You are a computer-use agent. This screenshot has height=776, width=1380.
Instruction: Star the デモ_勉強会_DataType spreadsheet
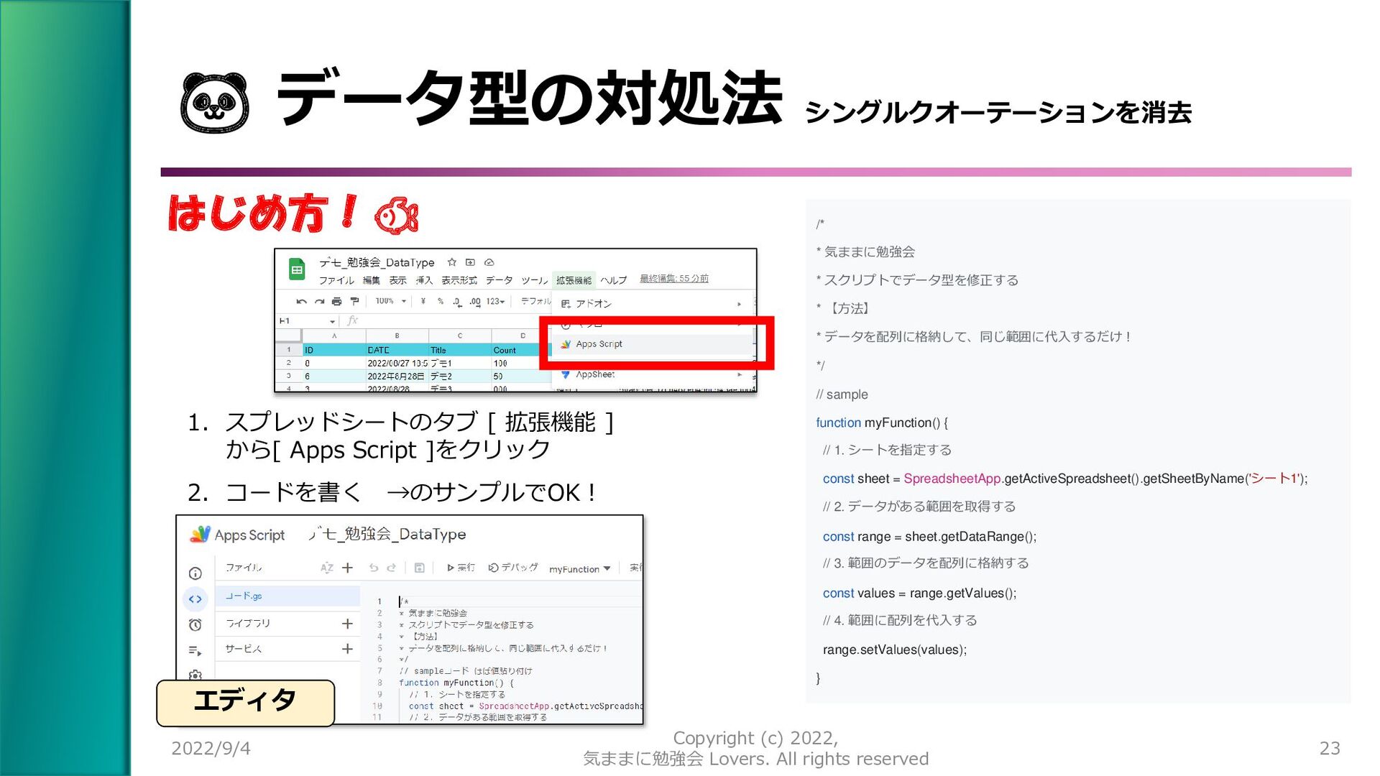pyautogui.click(x=451, y=262)
